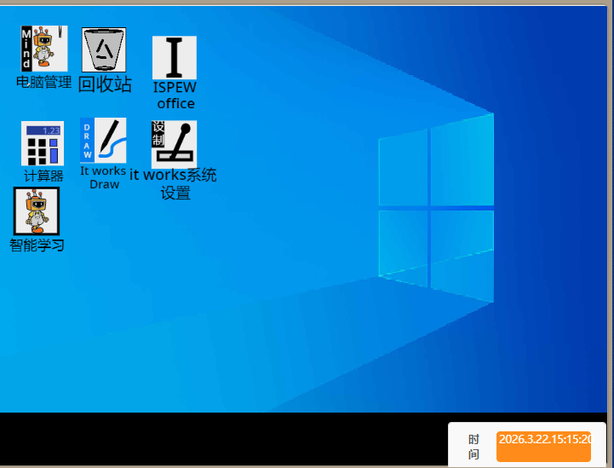Click the It works Draw caption text
Screen dimensions: 614x468
point(104,177)
